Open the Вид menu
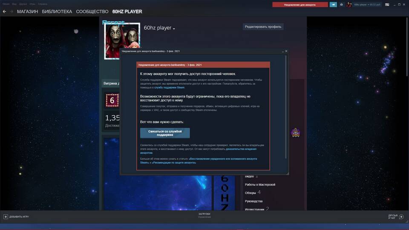This screenshot has height=230, width=409. tap(14, 4)
